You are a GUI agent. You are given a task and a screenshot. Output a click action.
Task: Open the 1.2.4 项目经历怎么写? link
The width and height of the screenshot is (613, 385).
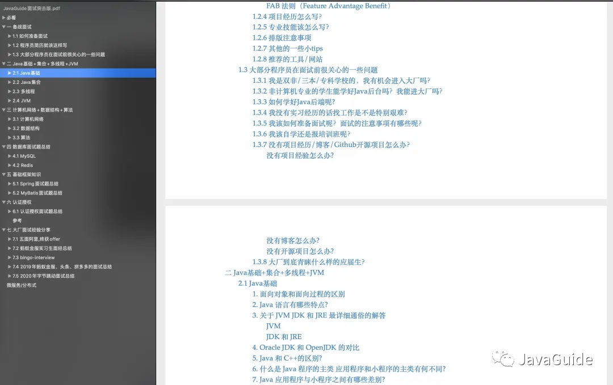point(287,16)
